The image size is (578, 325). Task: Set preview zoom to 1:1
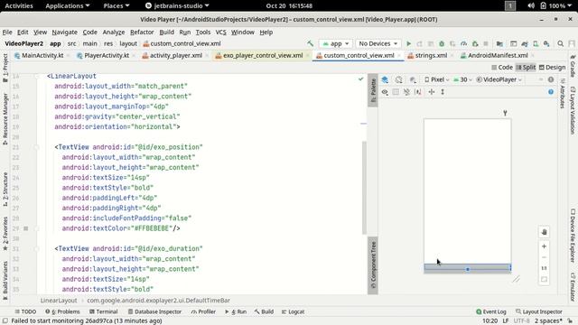(544, 268)
